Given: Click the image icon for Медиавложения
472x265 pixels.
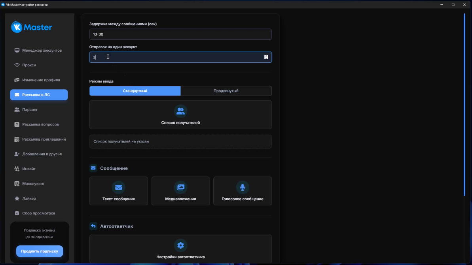Looking at the screenshot, I should click(x=180, y=187).
